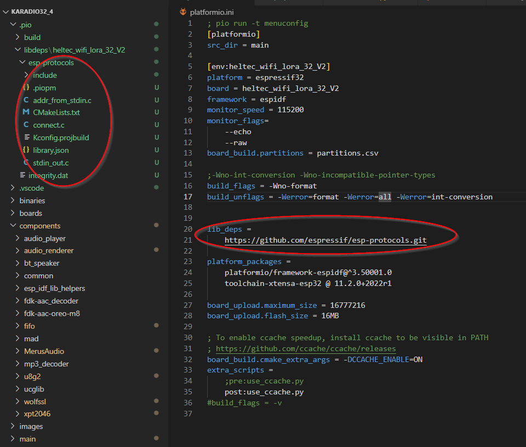Click the C file icon of connect.c

click(27, 125)
